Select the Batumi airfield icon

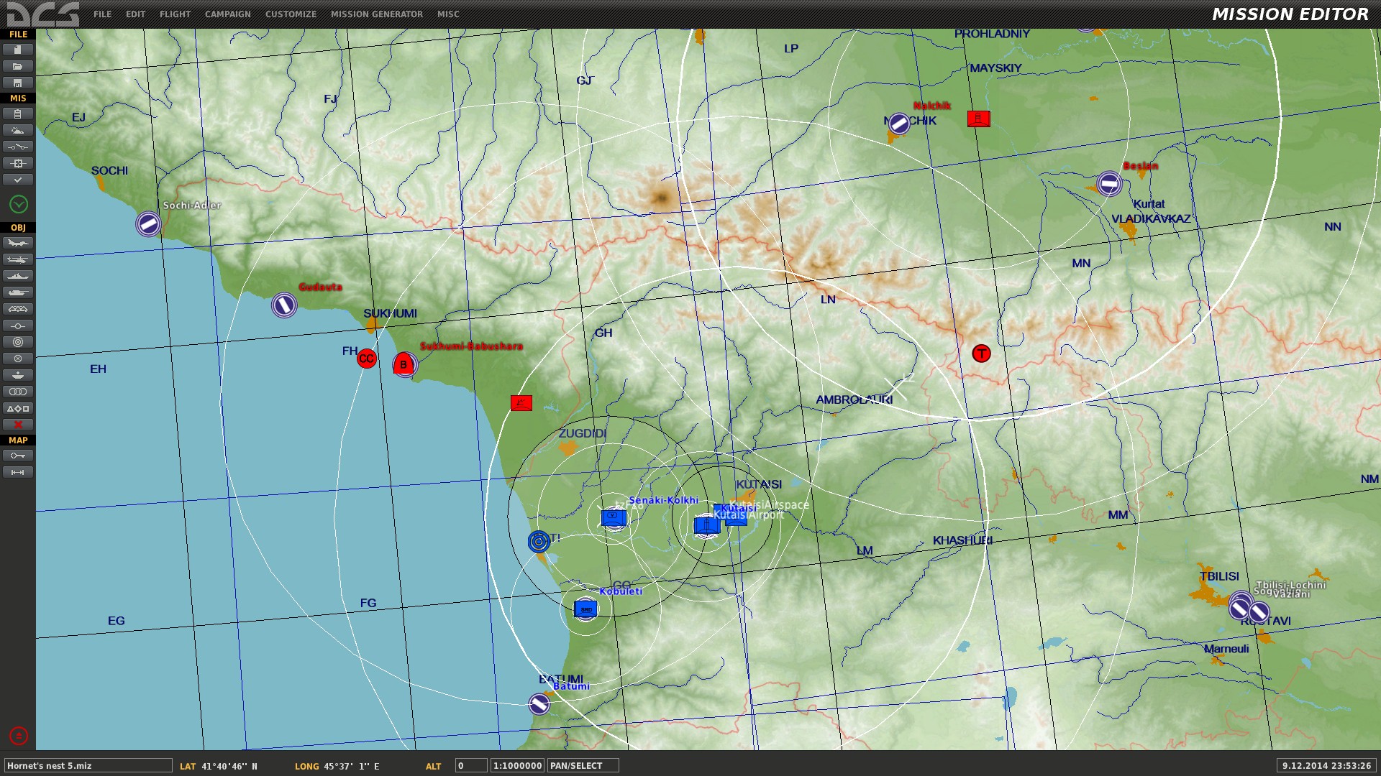point(539,704)
